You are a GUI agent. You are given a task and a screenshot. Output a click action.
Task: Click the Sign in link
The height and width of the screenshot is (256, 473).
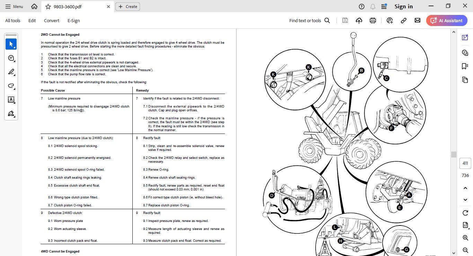click(404, 7)
